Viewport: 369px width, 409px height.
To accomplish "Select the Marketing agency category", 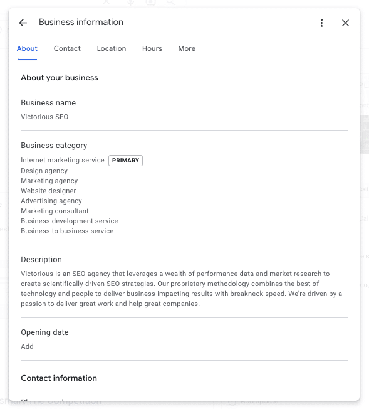I will (49, 181).
